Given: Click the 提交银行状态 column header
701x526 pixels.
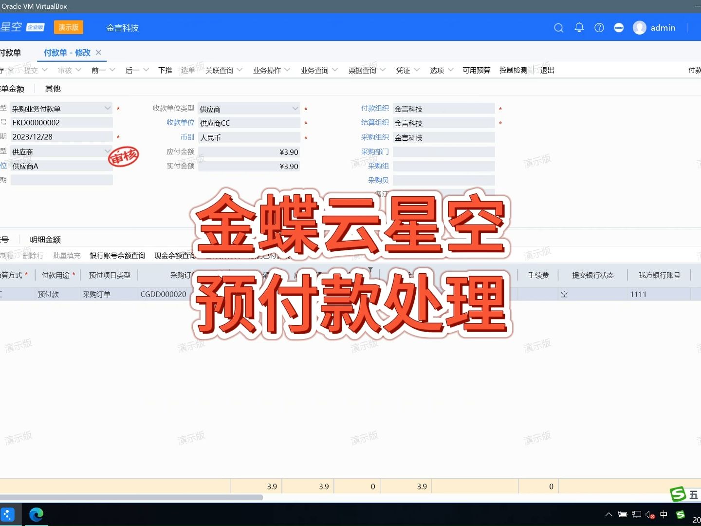Looking at the screenshot, I should pyautogui.click(x=593, y=275).
